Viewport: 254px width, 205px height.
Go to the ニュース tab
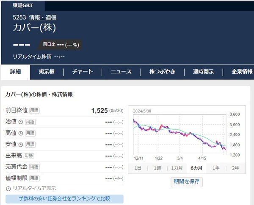pyautogui.click(x=121, y=72)
